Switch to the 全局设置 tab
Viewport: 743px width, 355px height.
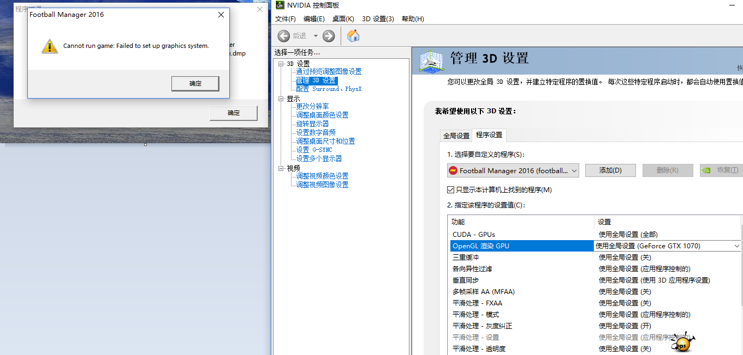tap(456, 136)
